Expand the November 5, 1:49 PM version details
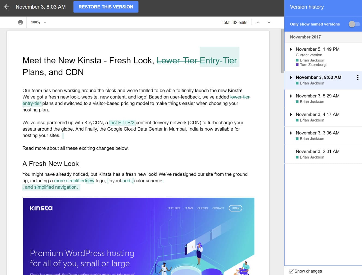Screen dimensions: 362x275 point(291,49)
